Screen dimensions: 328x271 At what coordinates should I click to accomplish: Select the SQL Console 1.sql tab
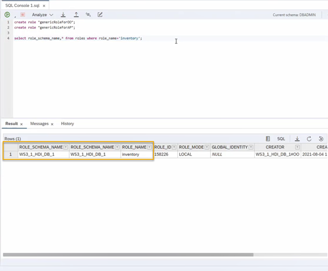(x=22, y=5)
